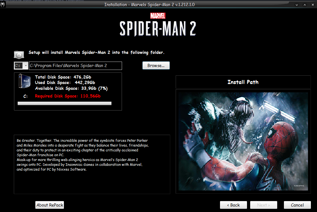The width and height of the screenshot is (317, 212).
Task: Click the red Required Disk Space text
Action: (x=68, y=96)
